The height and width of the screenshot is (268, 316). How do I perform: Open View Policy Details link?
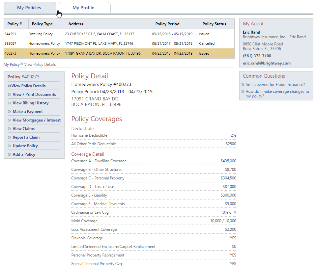[28, 86]
